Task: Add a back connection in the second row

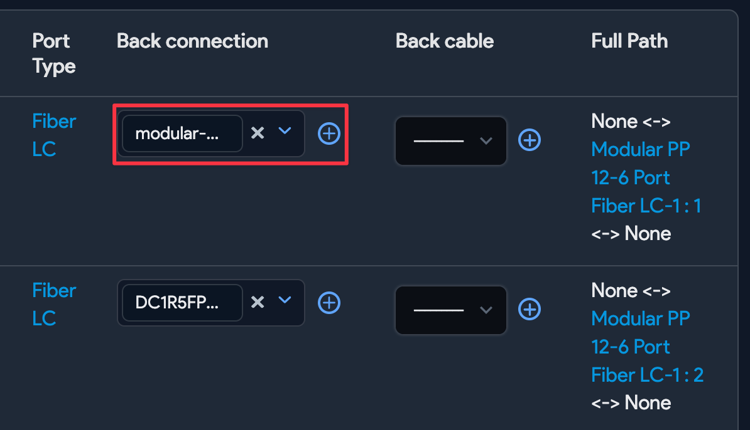Action: (x=329, y=303)
